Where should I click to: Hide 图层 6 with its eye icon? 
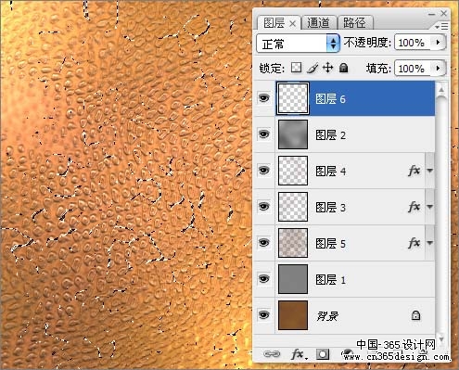tap(263, 98)
